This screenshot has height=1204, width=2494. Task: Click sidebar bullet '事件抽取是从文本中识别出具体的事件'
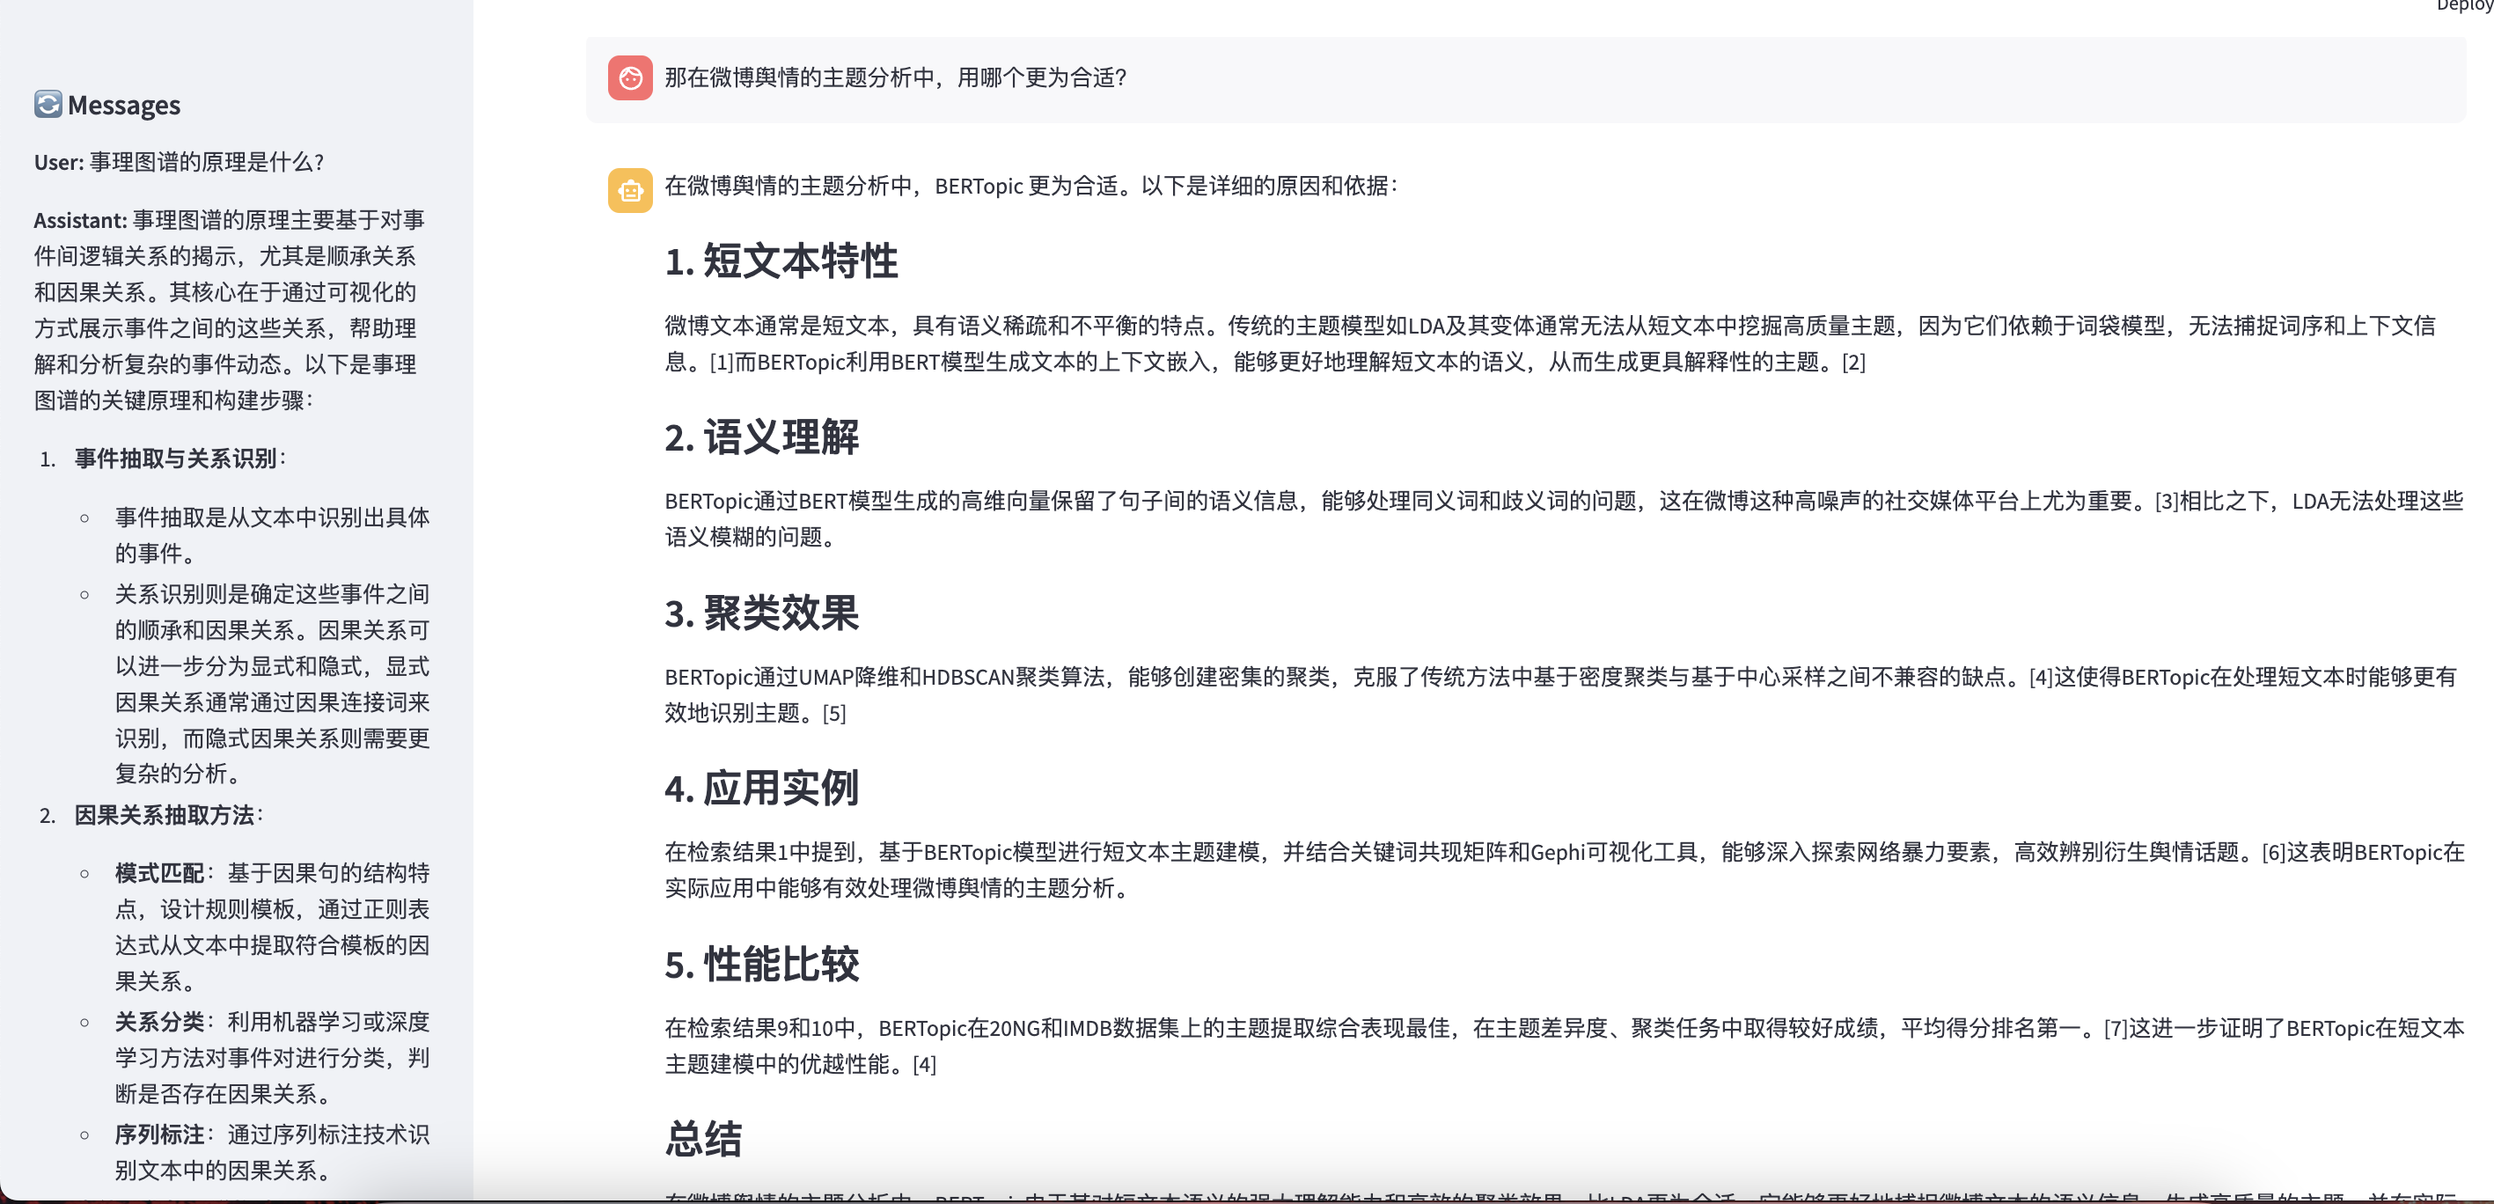(272, 536)
